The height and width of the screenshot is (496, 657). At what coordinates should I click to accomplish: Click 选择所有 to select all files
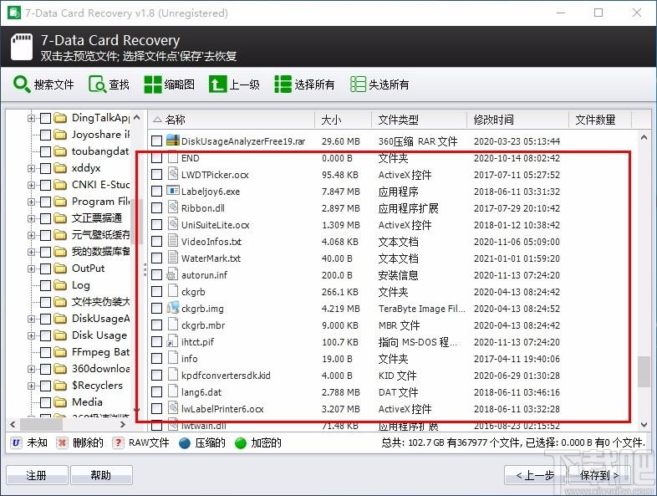click(x=283, y=84)
